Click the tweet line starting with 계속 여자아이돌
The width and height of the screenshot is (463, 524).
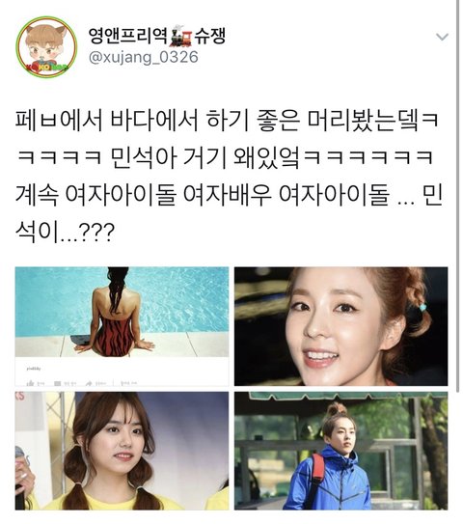point(230,194)
